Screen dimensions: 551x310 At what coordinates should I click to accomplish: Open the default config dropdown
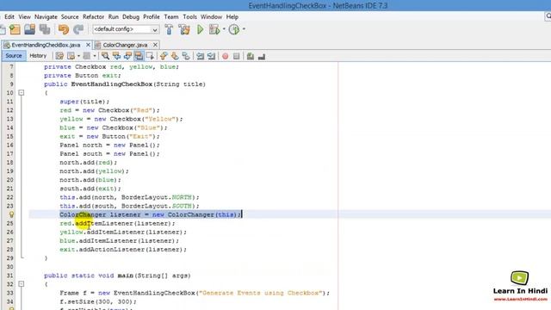point(126,29)
